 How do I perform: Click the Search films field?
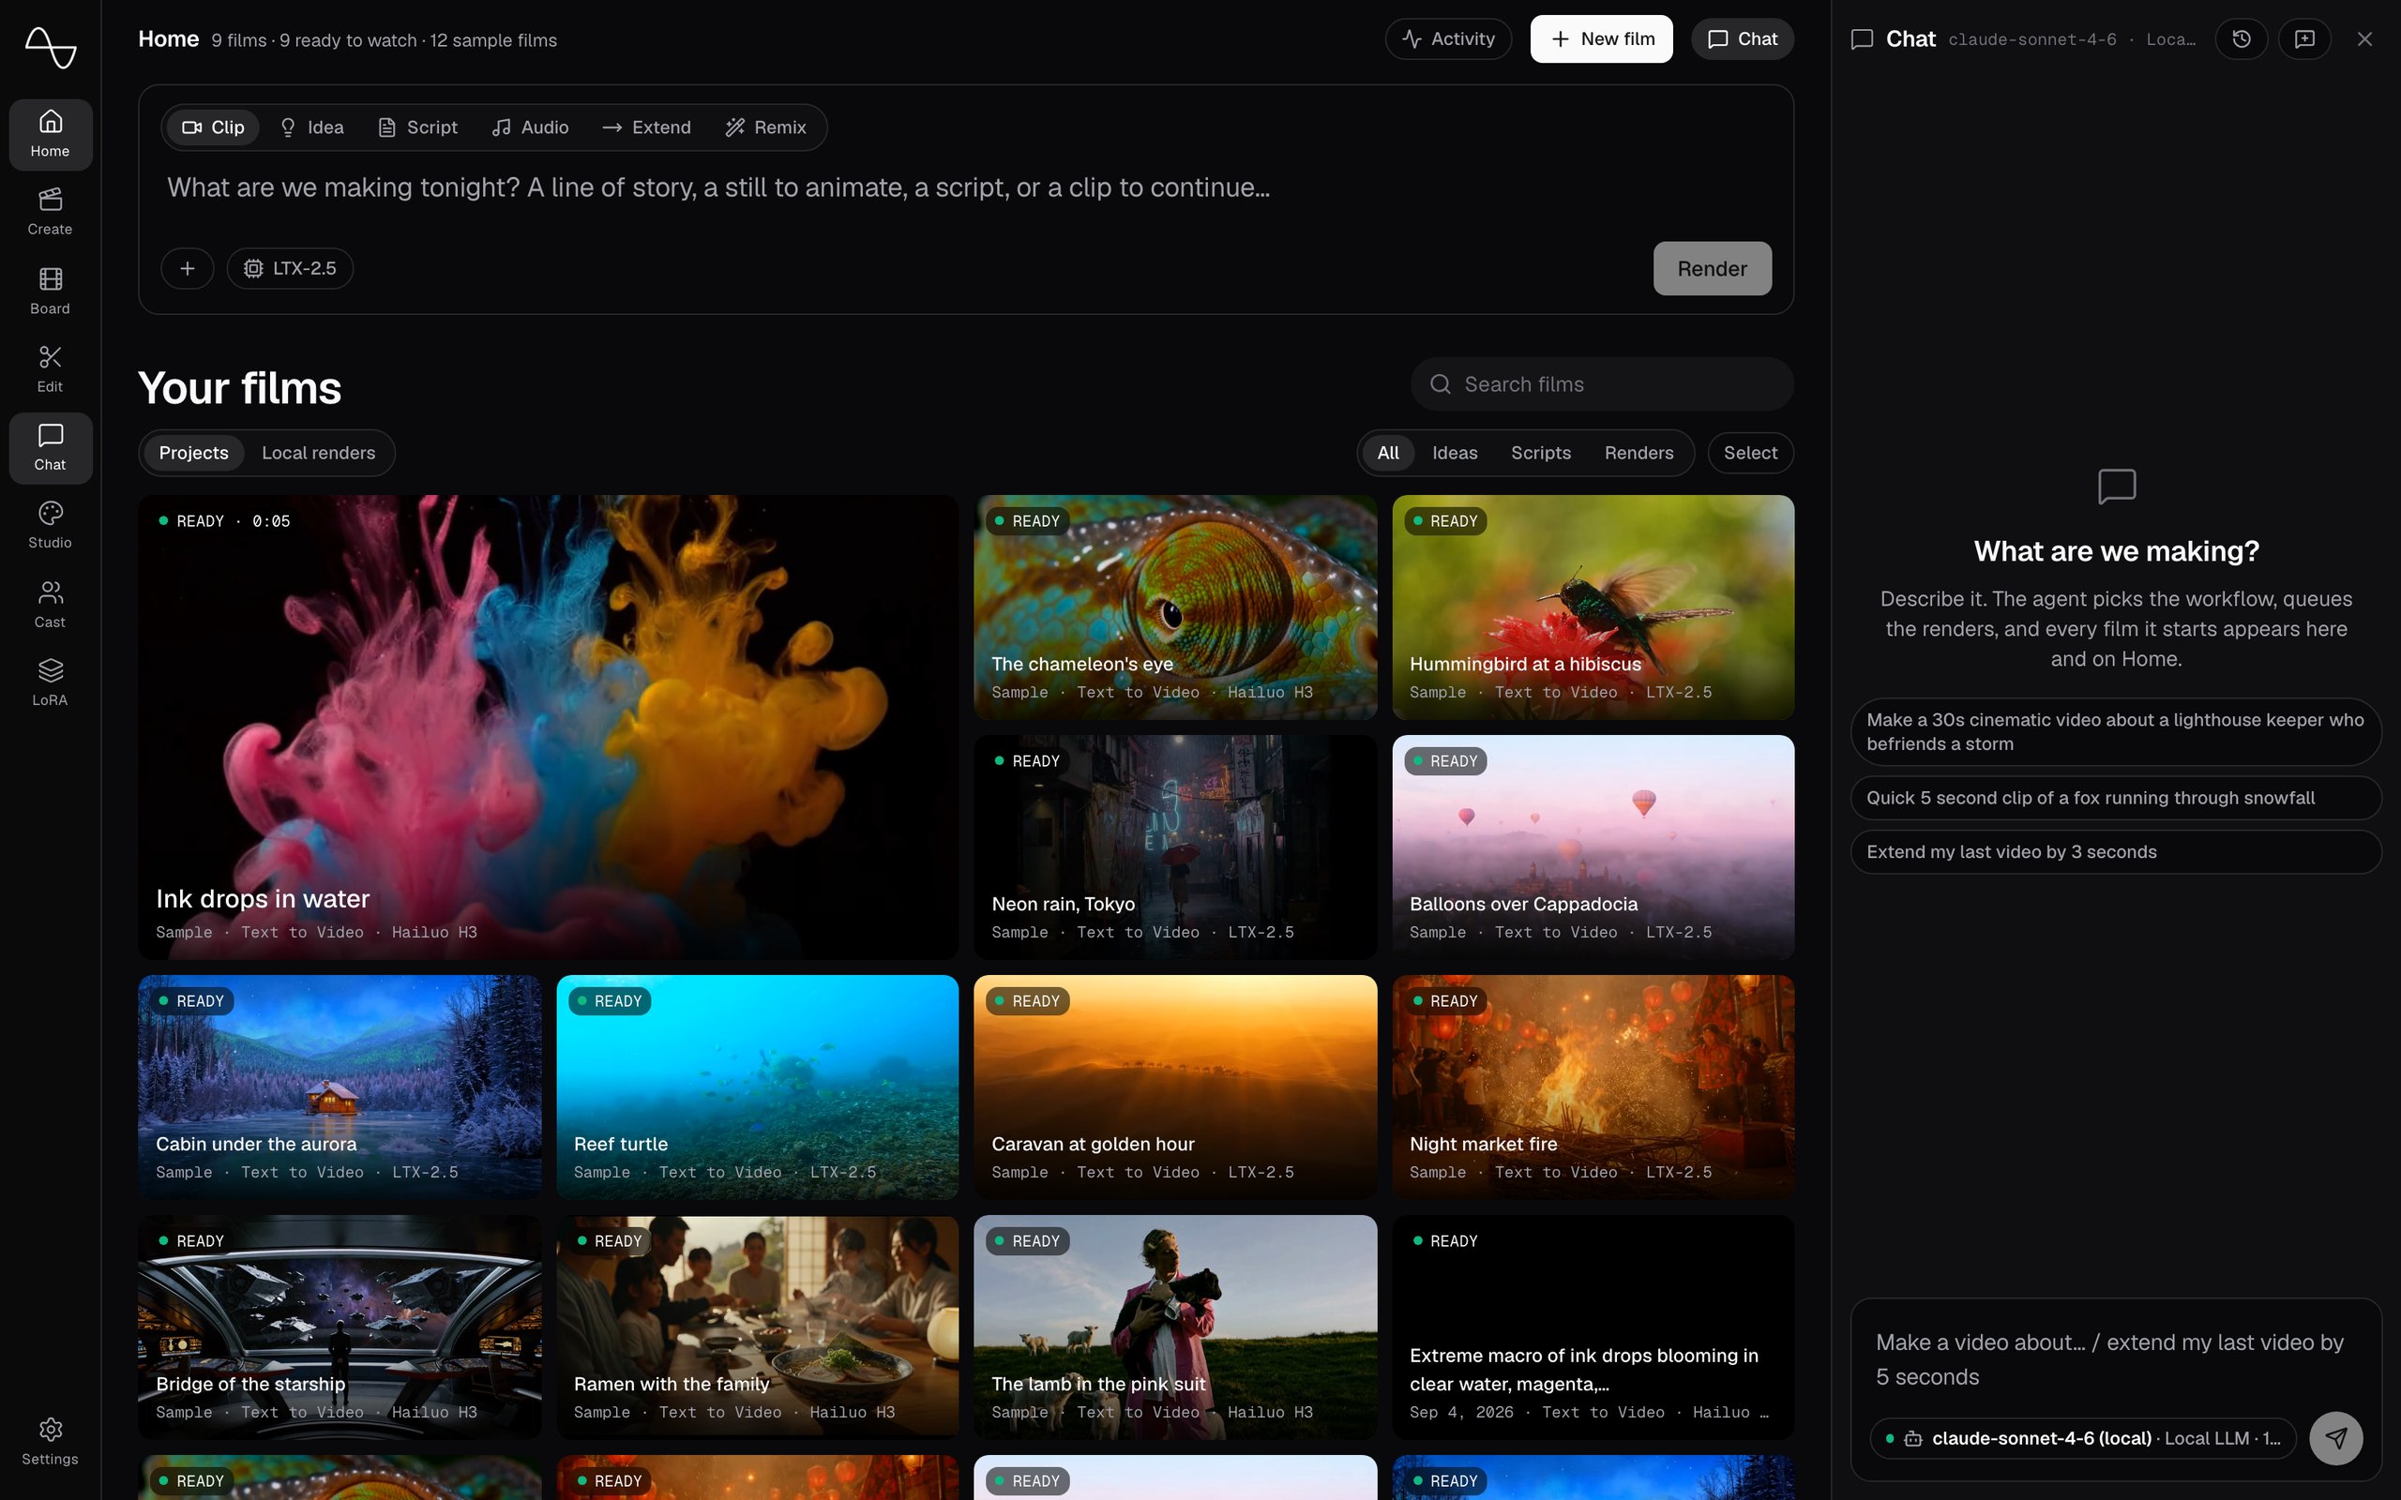pos(1601,384)
